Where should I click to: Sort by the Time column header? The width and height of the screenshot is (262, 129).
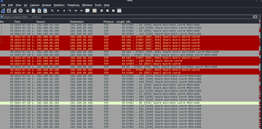[25, 22]
